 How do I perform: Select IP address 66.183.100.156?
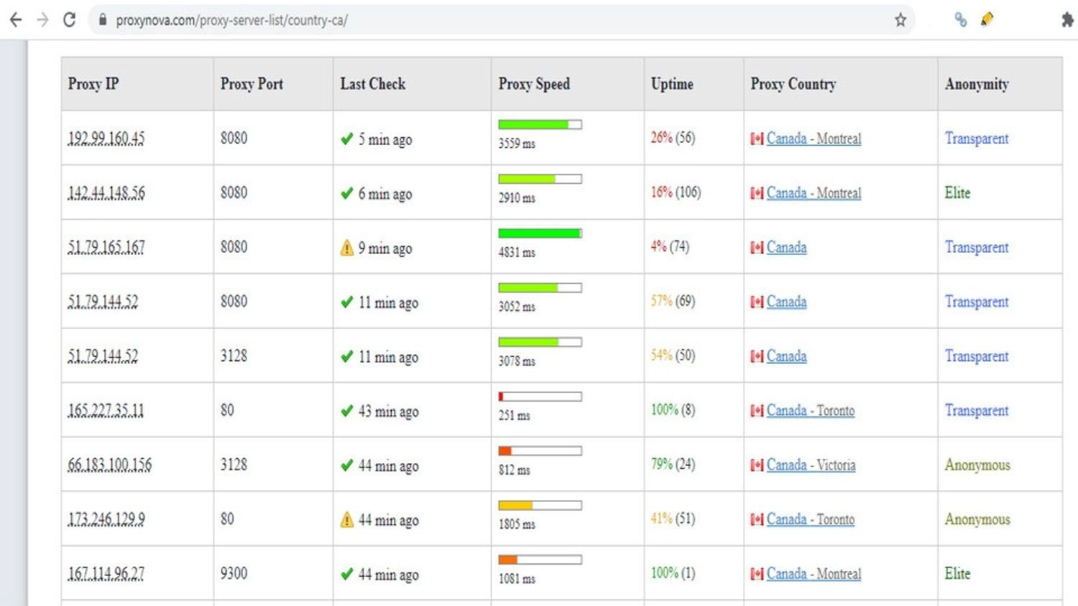click(110, 465)
